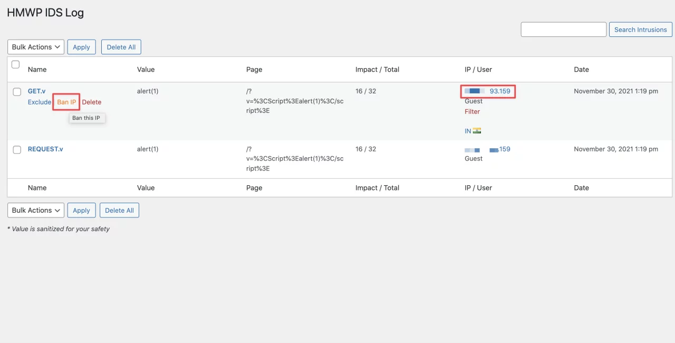Click Exclude under GET.v
The width and height of the screenshot is (675, 343).
point(40,102)
